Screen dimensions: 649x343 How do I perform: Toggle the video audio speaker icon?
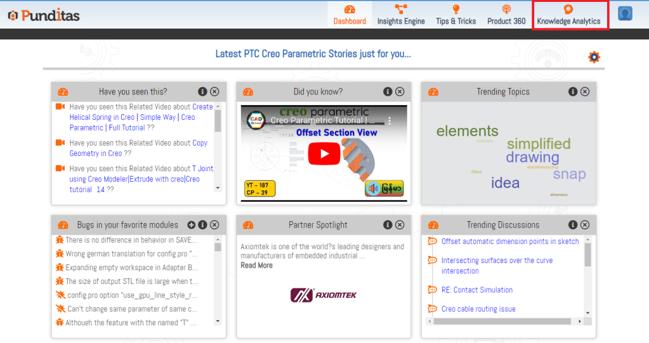tap(373, 188)
